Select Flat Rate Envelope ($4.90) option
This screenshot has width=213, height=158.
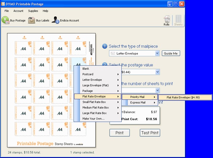185,97
